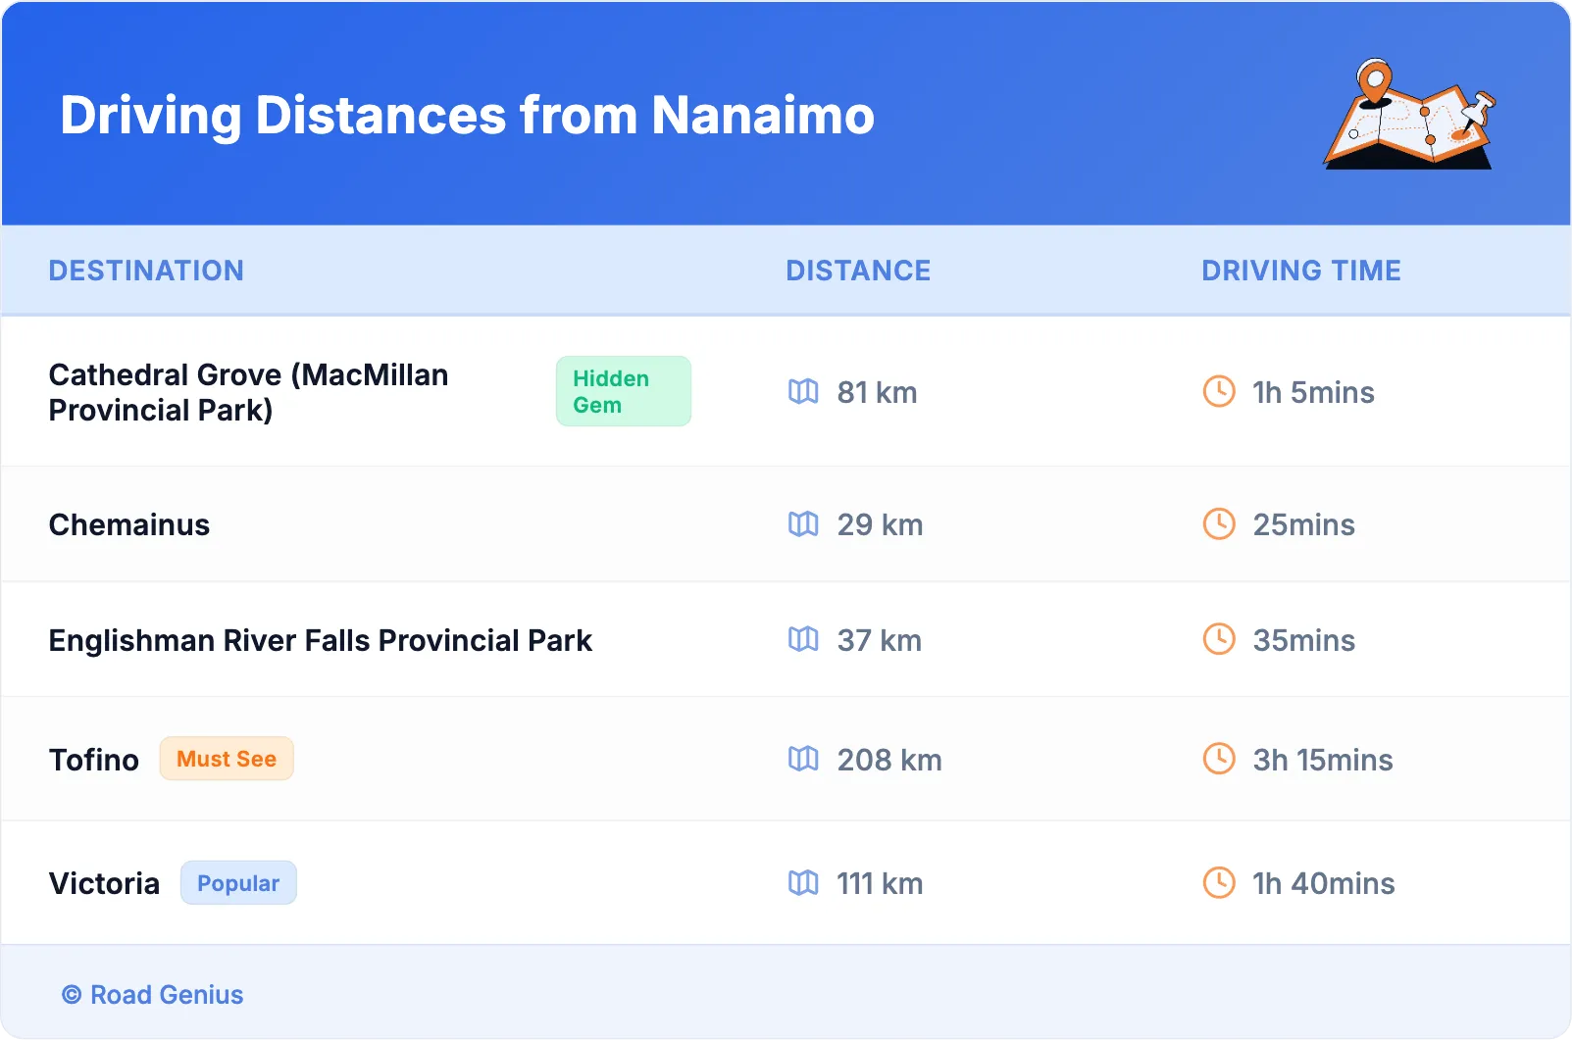The width and height of the screenshot is (1573, 1041).
Task: Click the map with pin illustration icon
Action: (1409, 114)
